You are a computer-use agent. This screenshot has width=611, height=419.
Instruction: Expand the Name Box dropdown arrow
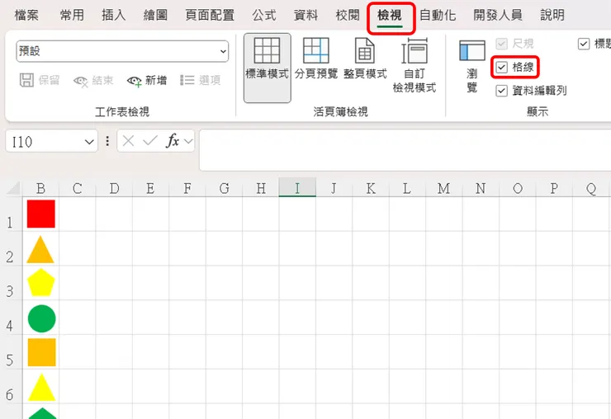89,141
